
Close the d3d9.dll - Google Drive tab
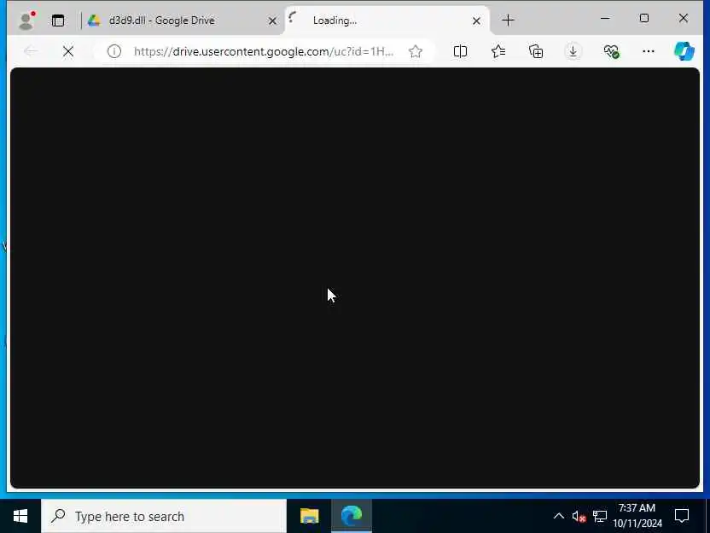272,20
